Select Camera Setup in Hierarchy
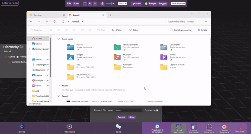 click(x=19, y=62)
